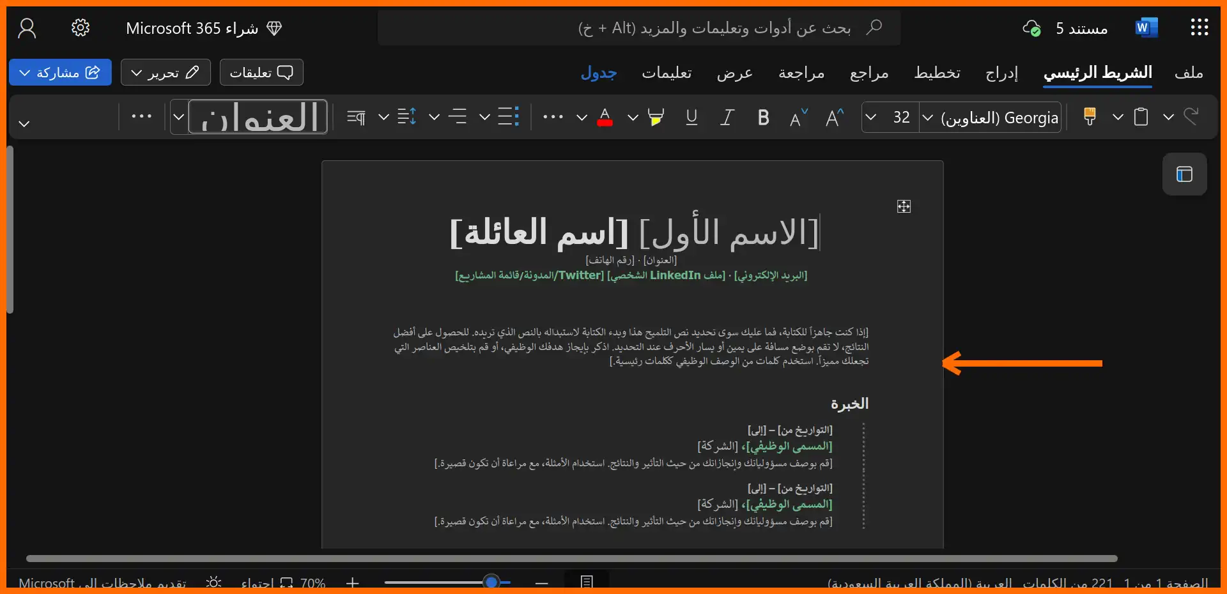Viewport: 1227px width, 594px height.
Task: Click the Word app logo
Action: (1146, 27)
